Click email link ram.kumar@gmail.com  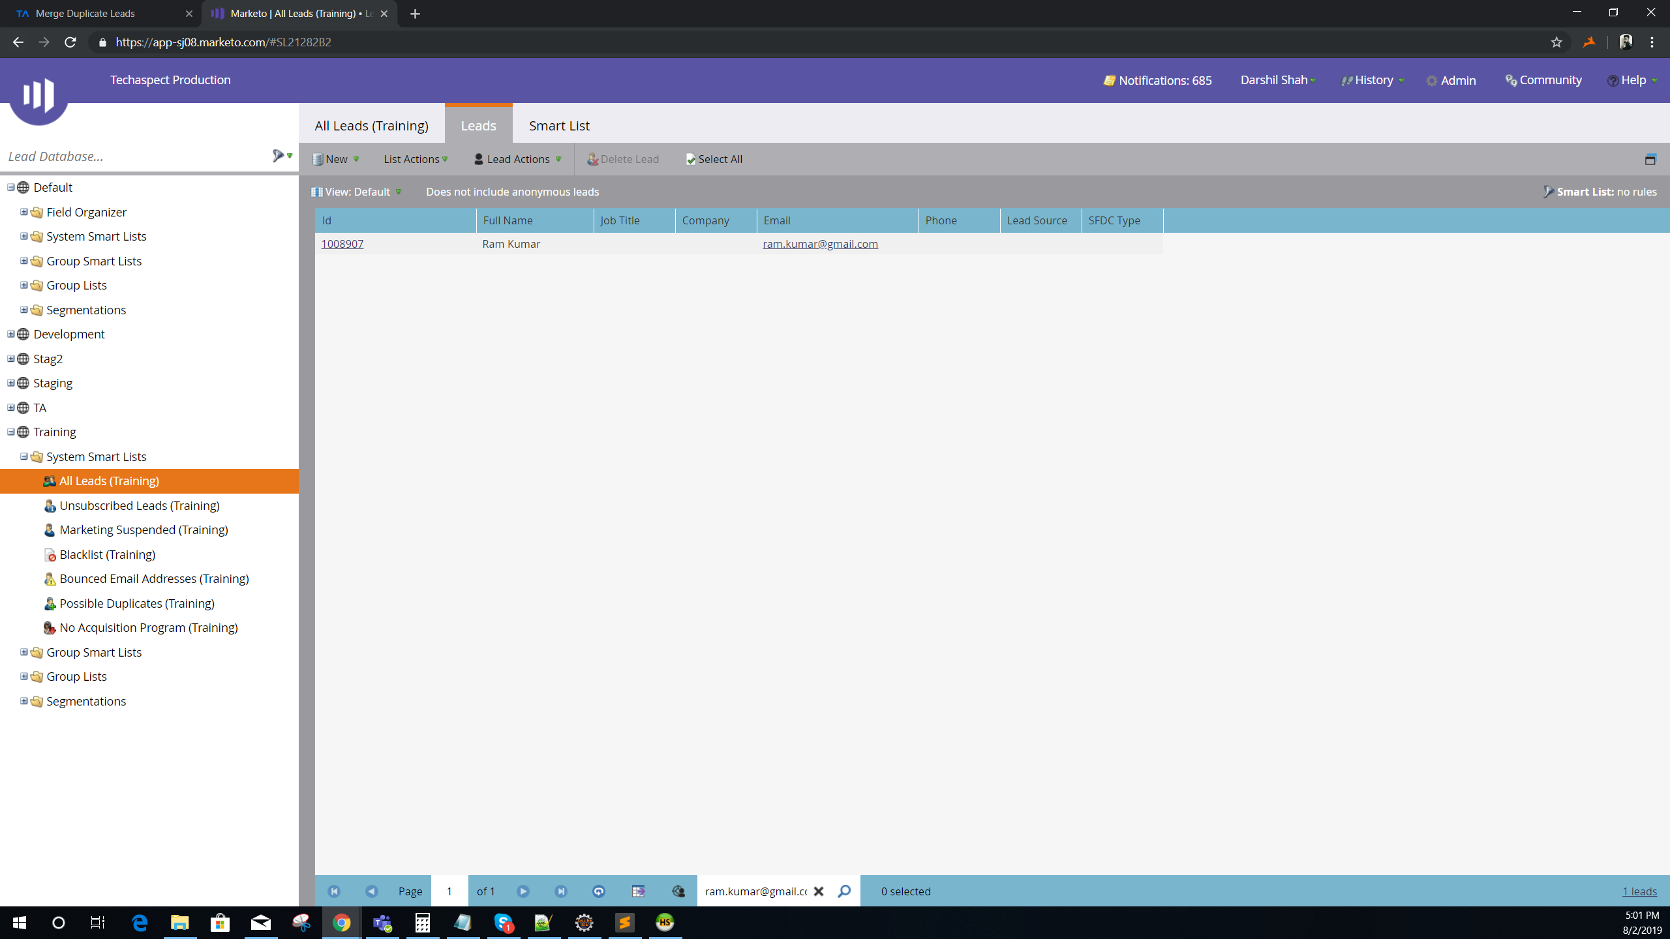click(x=820, y=243)
